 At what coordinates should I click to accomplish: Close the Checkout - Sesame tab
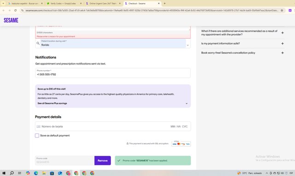coord(159,3)
